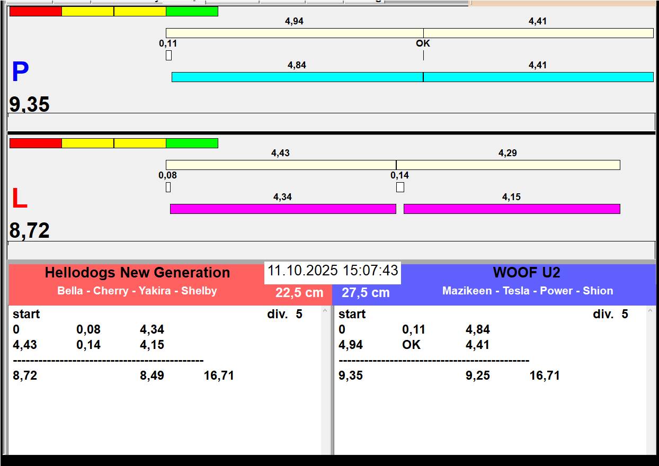Select the small marker box under 0,14

pyautogui.click(x=400, y=187)
